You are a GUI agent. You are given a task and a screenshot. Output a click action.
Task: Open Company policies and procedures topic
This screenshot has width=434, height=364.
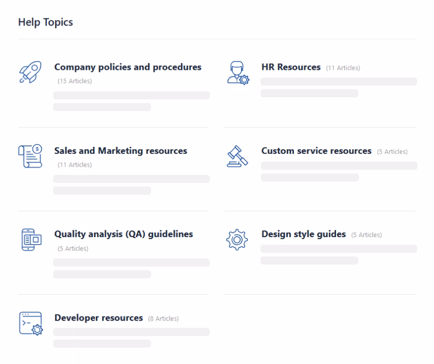[128, 67]
